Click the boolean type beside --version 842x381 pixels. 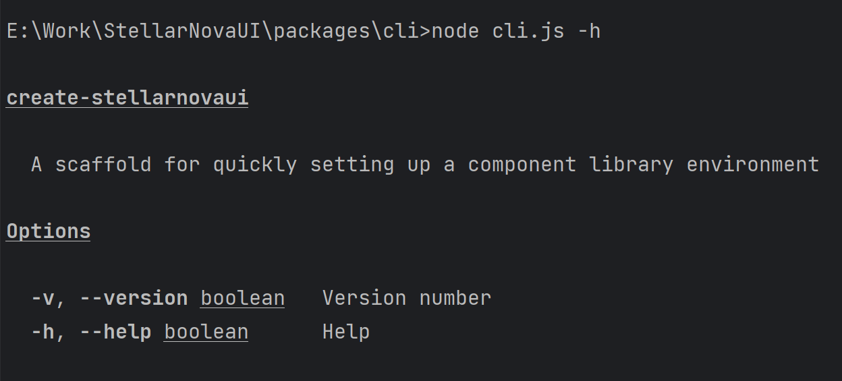click(242, 298)
